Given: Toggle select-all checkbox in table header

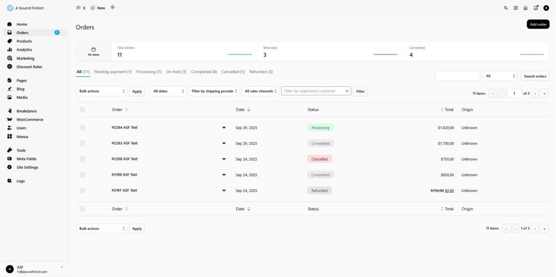Looking at the screenshot, I should tap(82, 110).
